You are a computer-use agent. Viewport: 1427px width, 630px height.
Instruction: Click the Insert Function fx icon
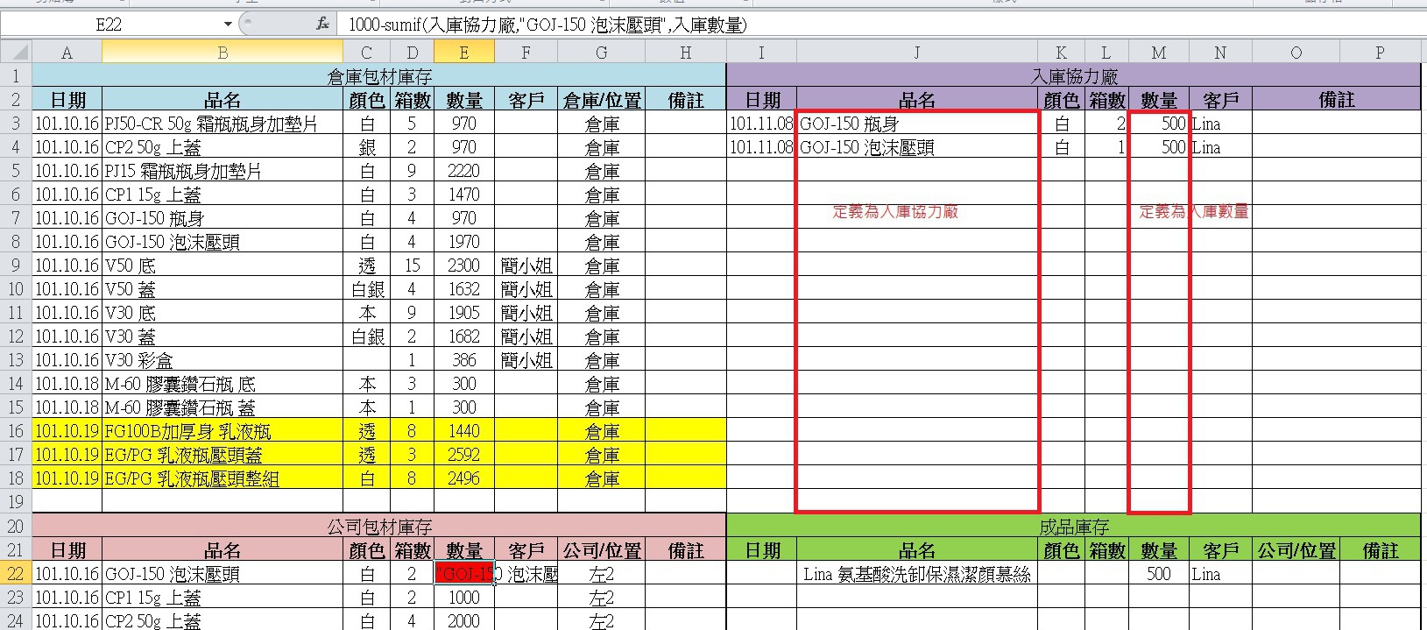coord(322,25)
